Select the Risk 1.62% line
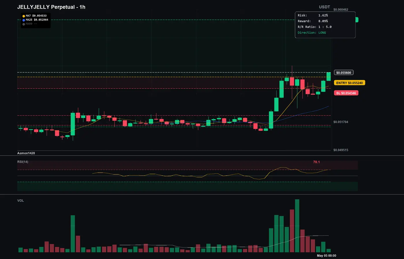This screenshot has height=259, width=404. [x=313, y=15]
